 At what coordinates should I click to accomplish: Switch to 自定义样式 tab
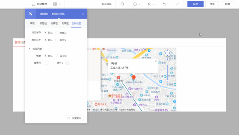tap(58, 14)
